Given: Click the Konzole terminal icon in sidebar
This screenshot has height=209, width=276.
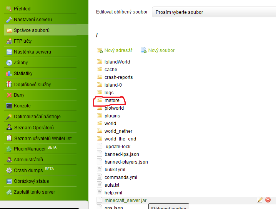Looking at the screenshot, I should 9,106.
